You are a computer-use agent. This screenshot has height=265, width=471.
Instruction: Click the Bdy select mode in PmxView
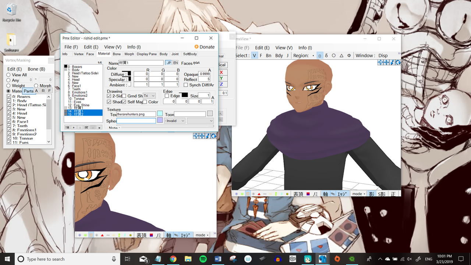click(x=279, y=56)
